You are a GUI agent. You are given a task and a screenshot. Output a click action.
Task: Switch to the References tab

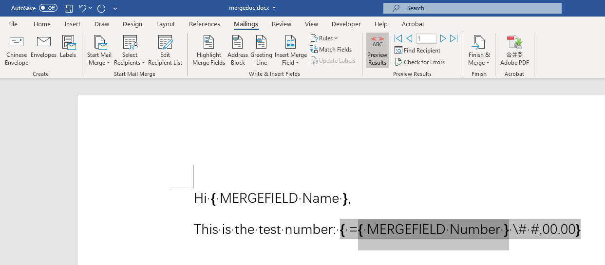point(205,24)
